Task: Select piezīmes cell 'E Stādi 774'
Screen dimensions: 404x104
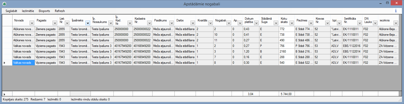Action: [304, 29]
